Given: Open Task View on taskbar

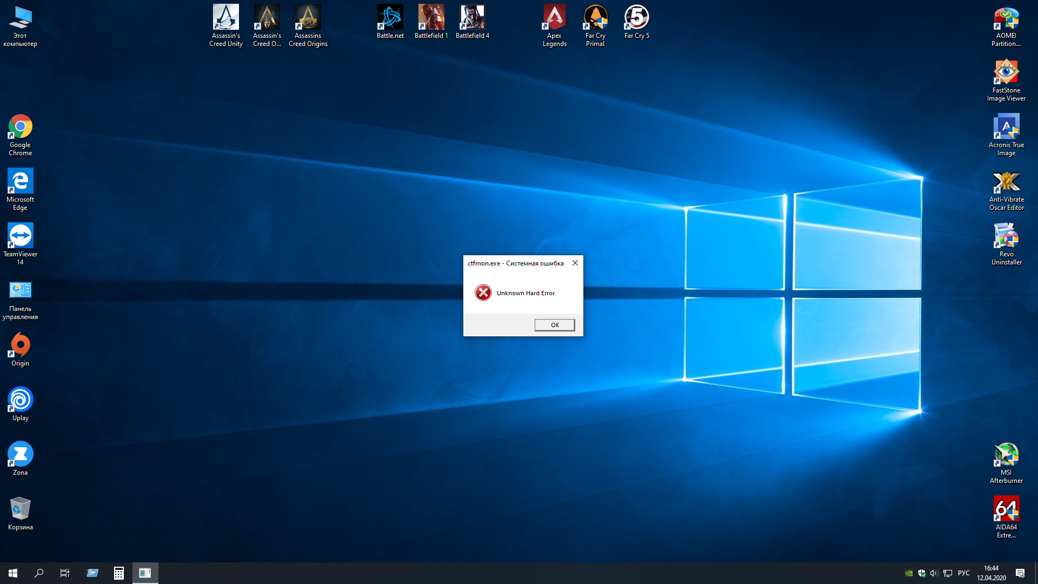Looking at the screenshot, I should tap(65, 573).
